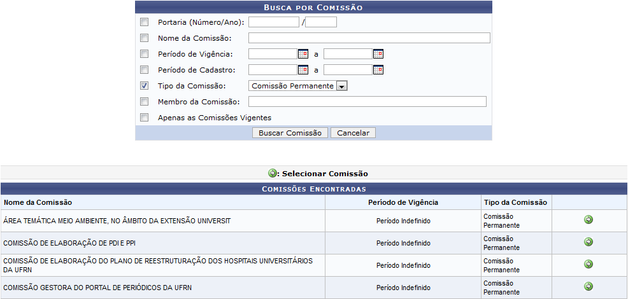The image size is (628, 299).
Task: Open start date calendar for Período de Cadastro
Action: 303,70
